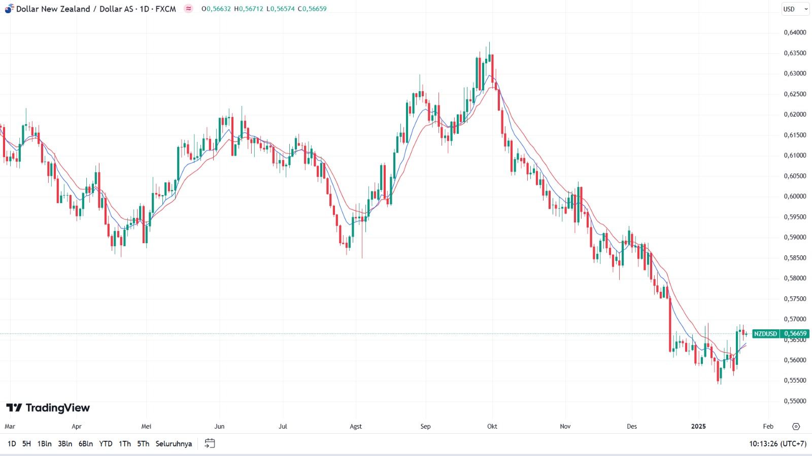This screenshot has width=812, height=456.
Task: Click the Mei label on time axis
Action: point(146,427)
